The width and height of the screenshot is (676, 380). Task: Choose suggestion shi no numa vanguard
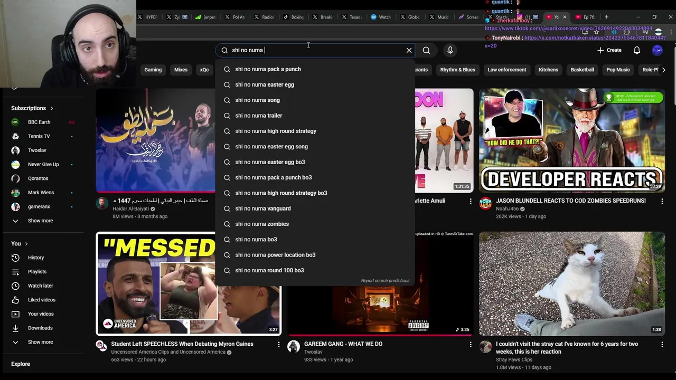pos(315,208)
